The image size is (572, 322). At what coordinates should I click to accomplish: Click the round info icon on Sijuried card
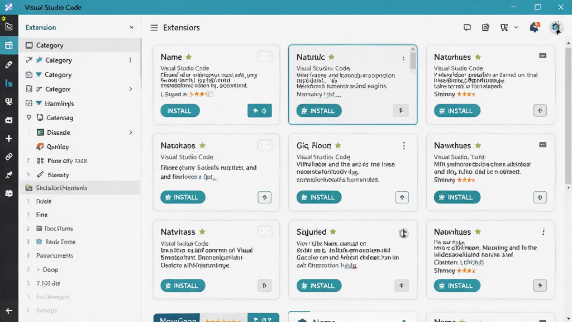403,233
